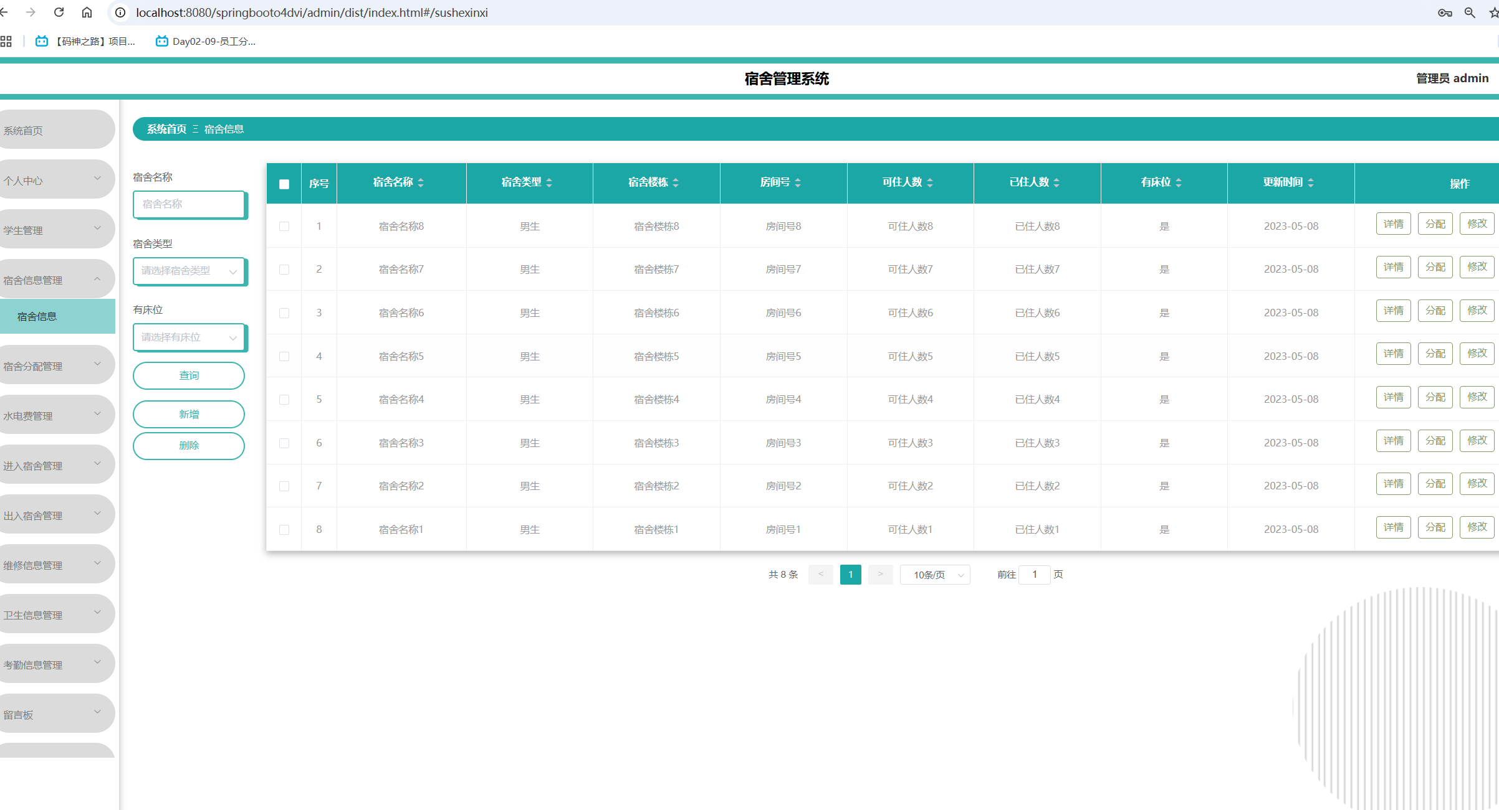
Task: Check the row for 宿舍名称6
Action: (x=284, y=313)
